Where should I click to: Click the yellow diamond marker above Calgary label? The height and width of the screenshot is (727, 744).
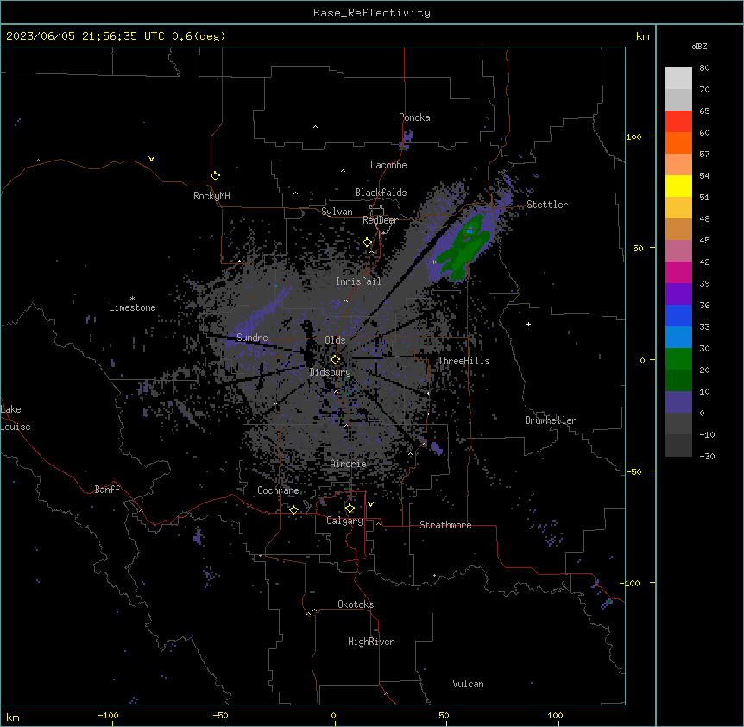point(350,509)
